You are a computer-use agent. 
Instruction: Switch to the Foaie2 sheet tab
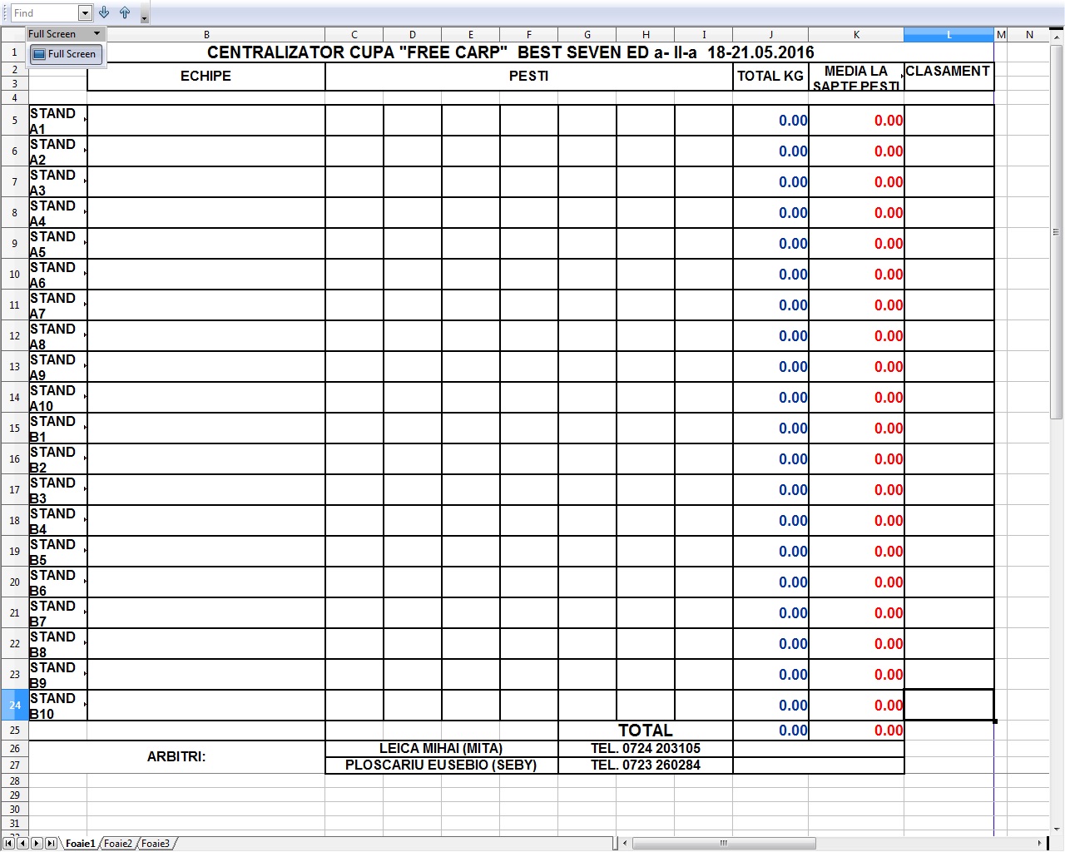tap(118, 844)
